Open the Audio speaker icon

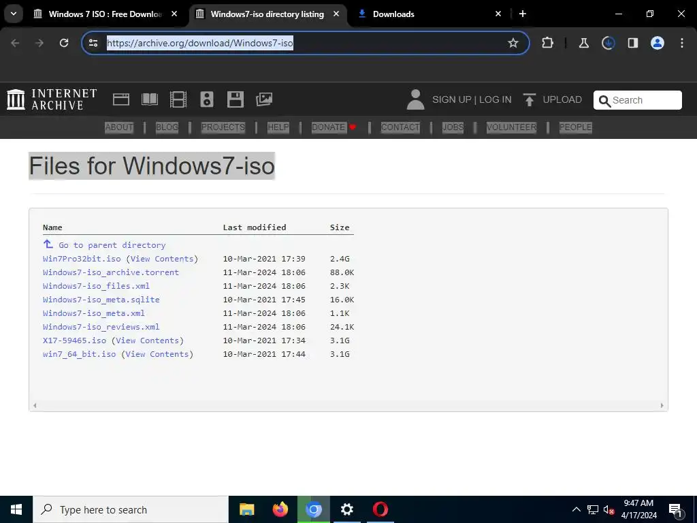(207, 99)
